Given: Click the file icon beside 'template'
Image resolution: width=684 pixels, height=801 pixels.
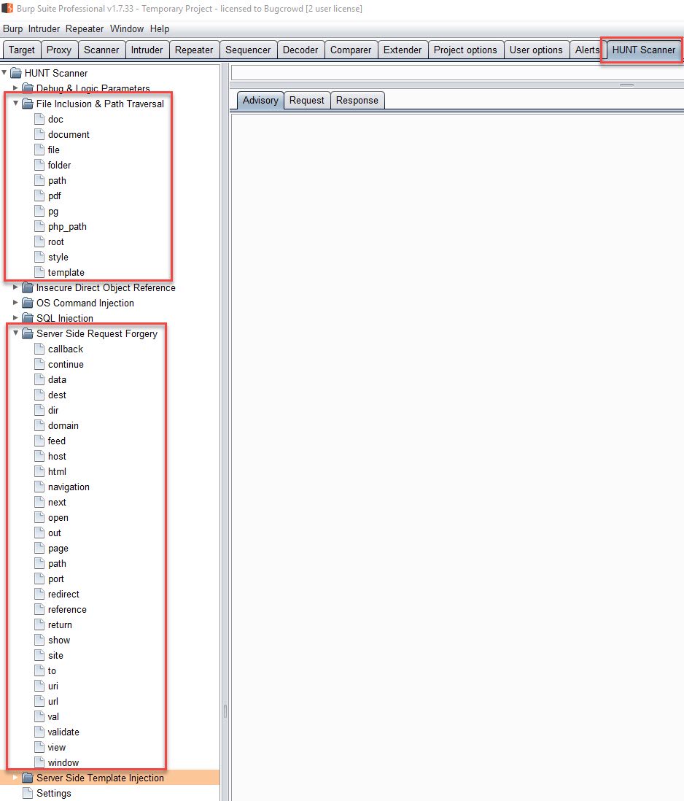Looking at the screenshot, I should (x=39, y=272).
